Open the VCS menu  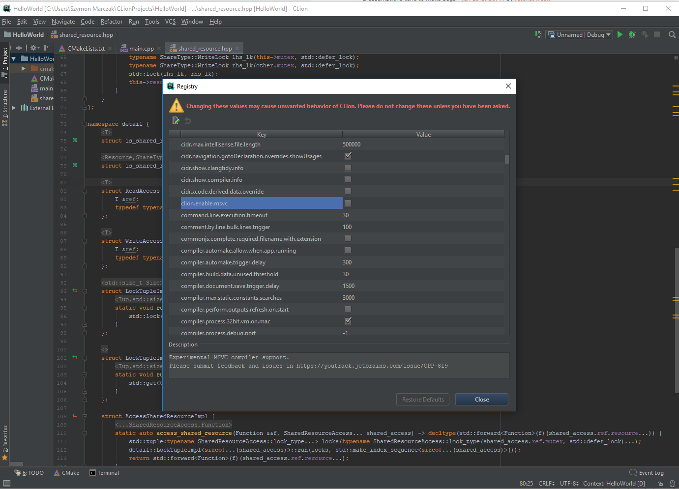pos(170,22)
